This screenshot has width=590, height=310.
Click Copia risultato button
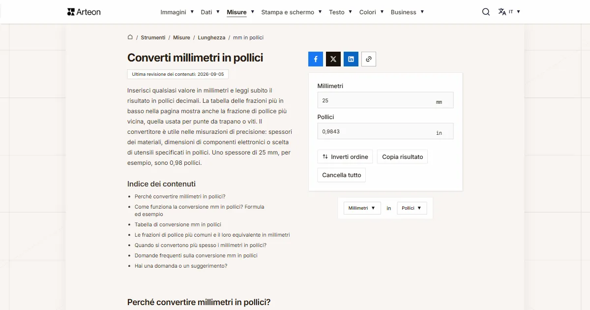[403, 157]
